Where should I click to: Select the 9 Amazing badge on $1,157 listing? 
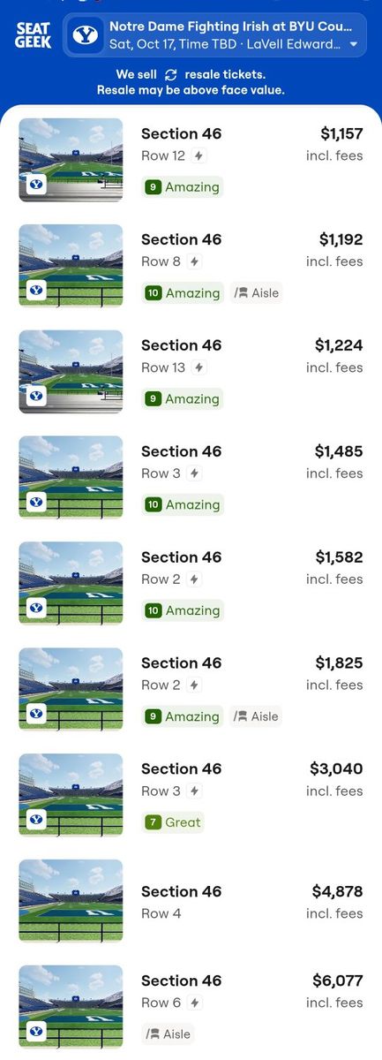183,186
